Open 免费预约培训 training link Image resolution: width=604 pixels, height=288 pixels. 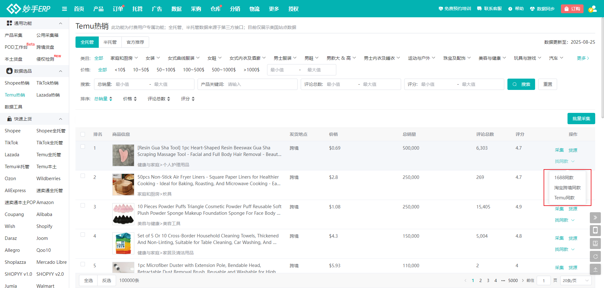pos(455,9)
